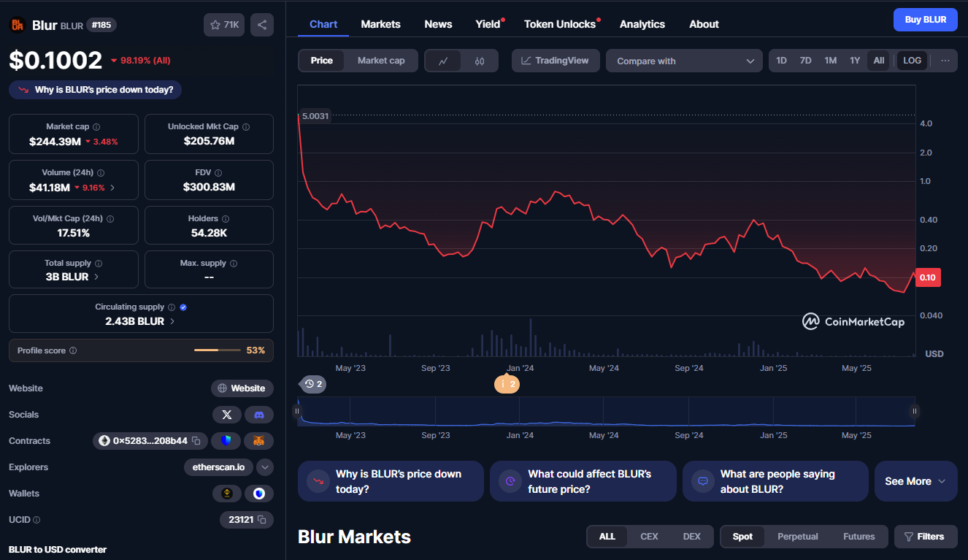The width and height of the screenshot is (968, 560).
Task: Show Circulating supply info icon
Action: click(172, 307)
